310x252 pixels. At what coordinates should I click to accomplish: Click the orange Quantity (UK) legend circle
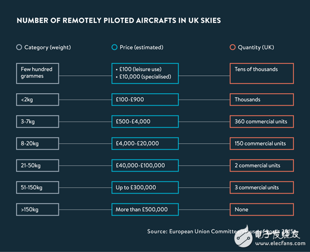[233, 48]
